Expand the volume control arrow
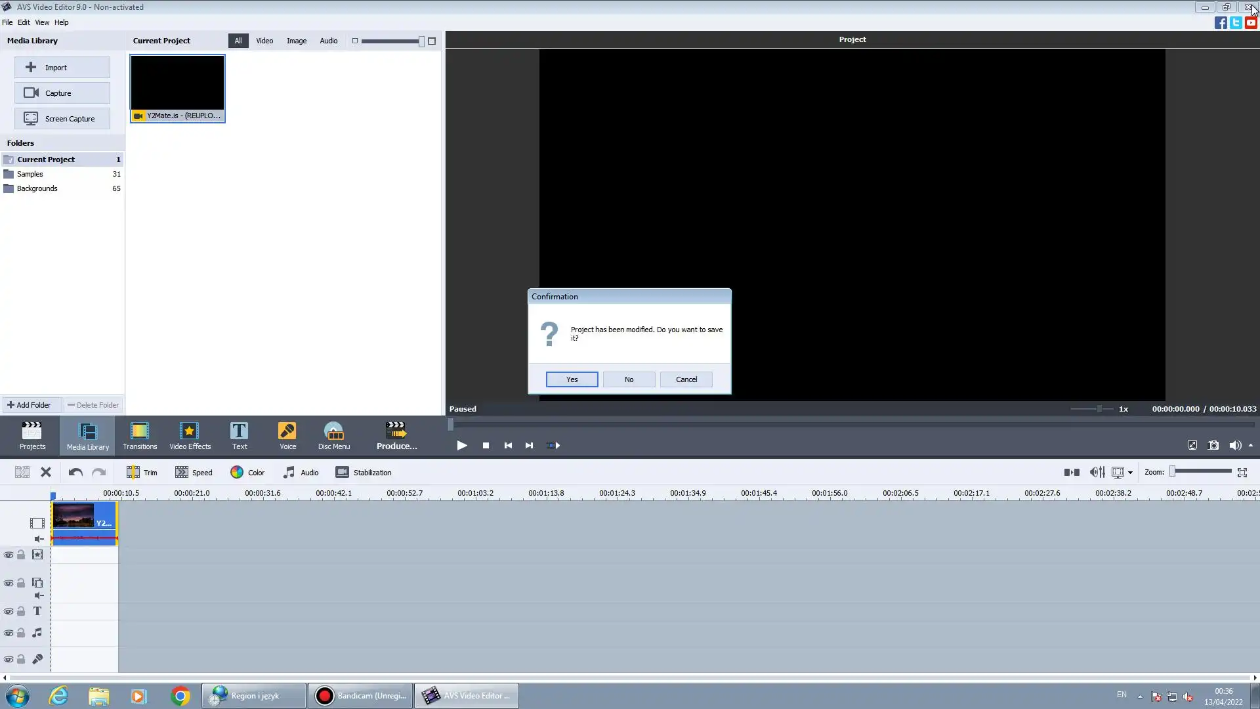The width and height of the screenshot is (1260, 709). point(1251,446)
